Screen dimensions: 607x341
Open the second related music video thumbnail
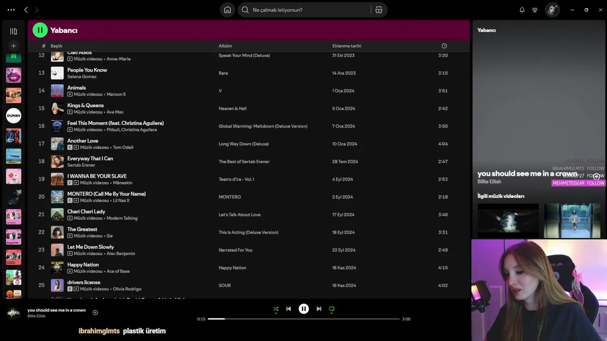pyautogui.click(x=572, y=221)
